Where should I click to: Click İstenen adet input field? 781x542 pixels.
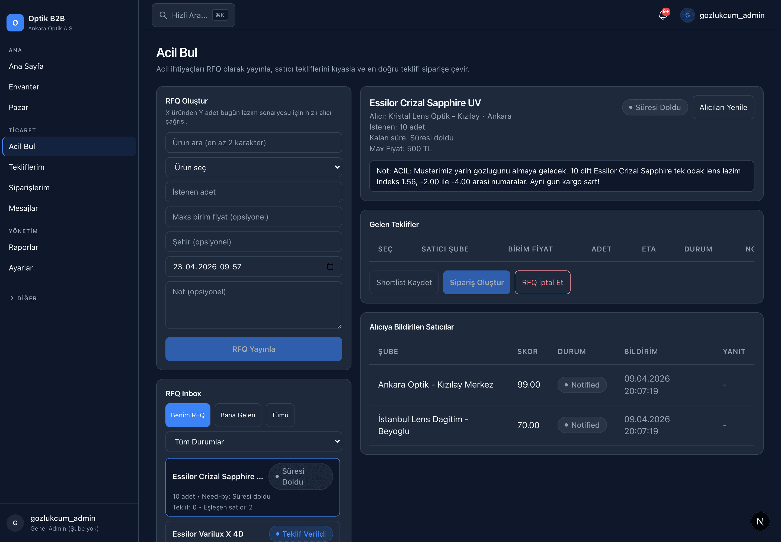(x=254, y=192)
